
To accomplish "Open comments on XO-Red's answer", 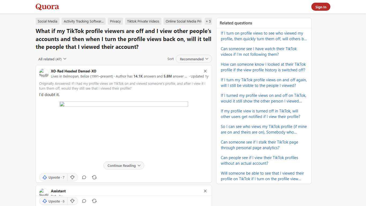I will (x=84, y=177).
